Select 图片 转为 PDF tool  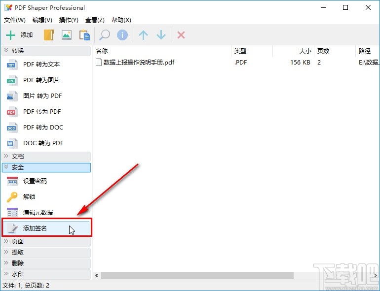[x=46, y=96]
